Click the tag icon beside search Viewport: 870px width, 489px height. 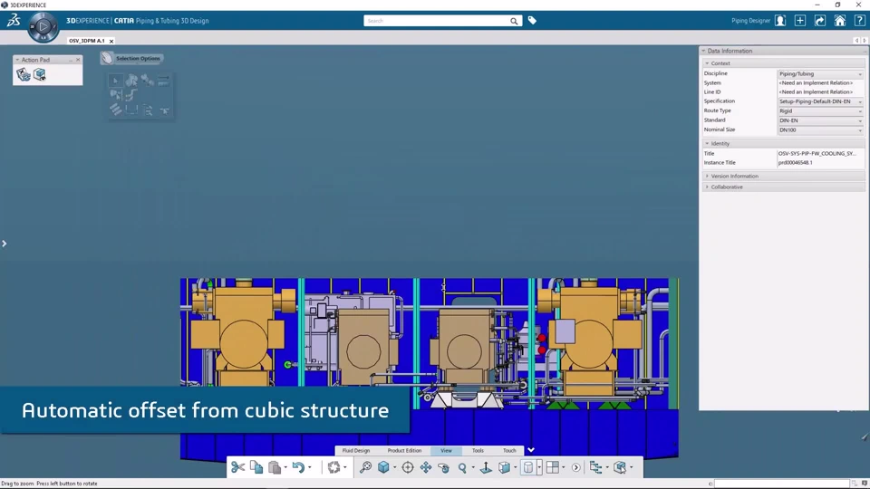click(532, 21)
